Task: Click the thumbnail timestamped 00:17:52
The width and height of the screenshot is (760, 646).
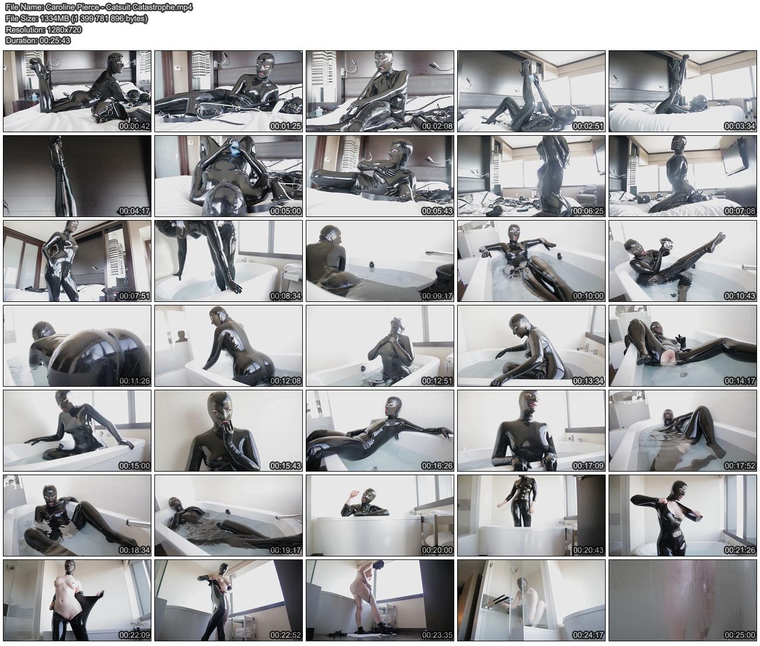Action: point(683,431)
